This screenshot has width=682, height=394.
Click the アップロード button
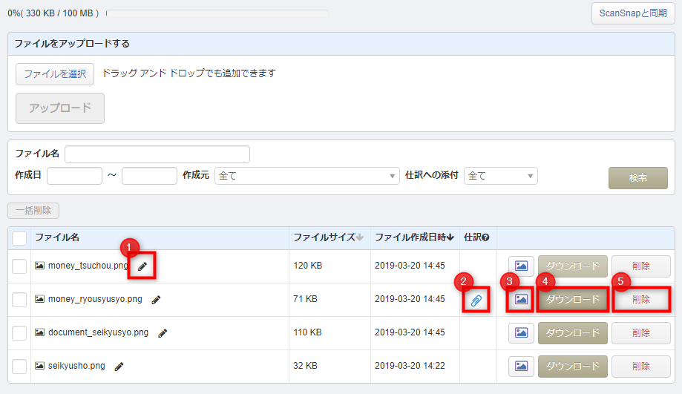60,108
